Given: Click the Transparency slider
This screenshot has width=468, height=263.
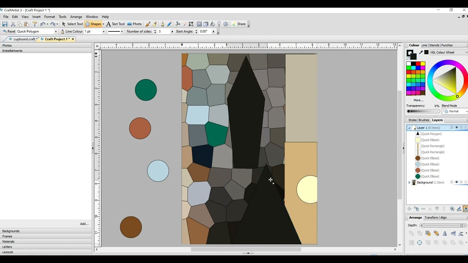Looking at the screenshot, I should coord(423,111).
